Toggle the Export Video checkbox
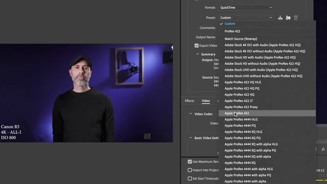Image resolution: width=327 pixels, height=184 pixels. click(196, 45)
